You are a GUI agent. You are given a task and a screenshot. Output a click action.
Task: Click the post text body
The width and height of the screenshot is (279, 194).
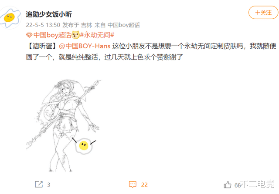151,51
